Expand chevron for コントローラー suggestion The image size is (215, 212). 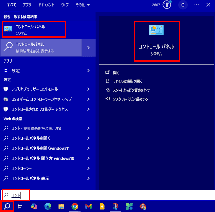pyautogui.click(x=88, y=168)
